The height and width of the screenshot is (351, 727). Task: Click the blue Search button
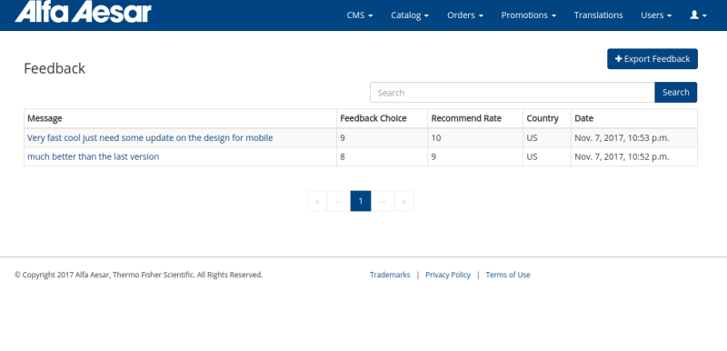675,92
